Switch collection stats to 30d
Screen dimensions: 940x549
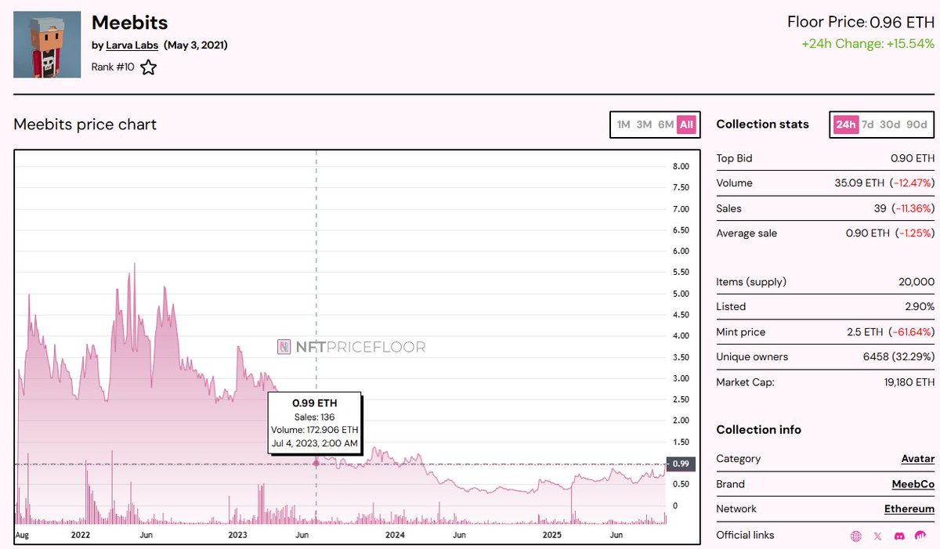pyautogui.click(x=890, y=125)
